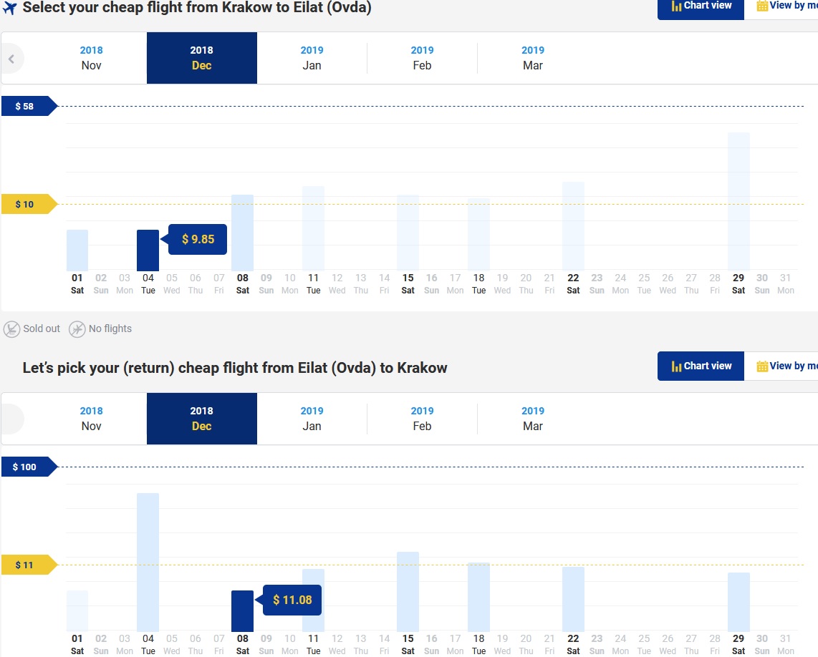The height and width of the screenshot is (657, 818).
Task: Select 2019 Jan tab for outbound flight
Action: [x=312, y=58]
